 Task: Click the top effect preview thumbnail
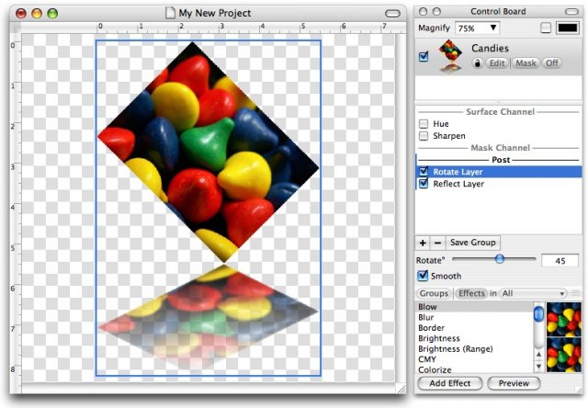click(563, 319)
